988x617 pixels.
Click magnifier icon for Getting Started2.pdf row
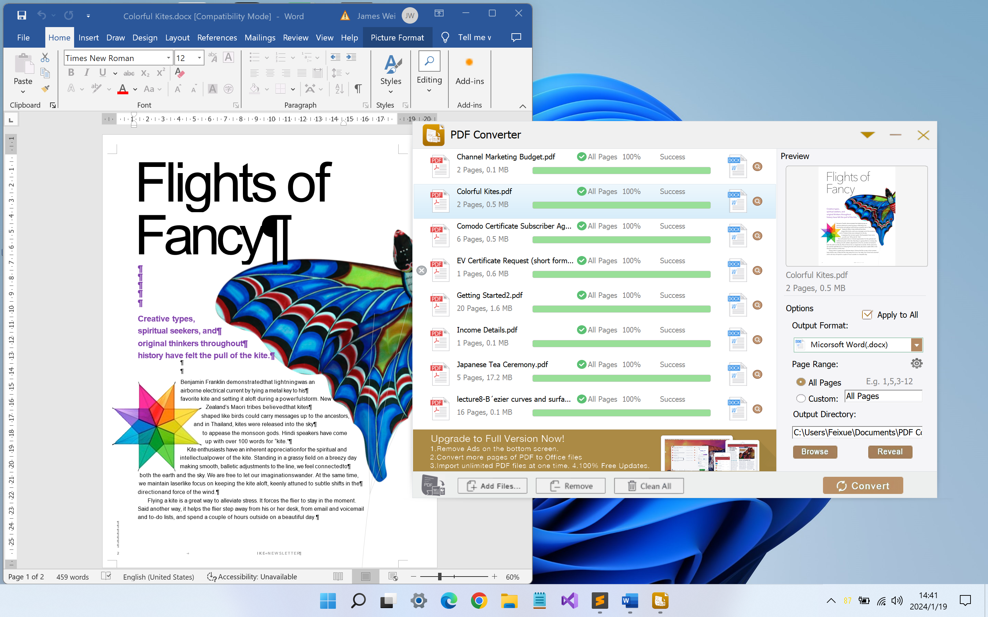pyautogui.click(x=757, y=305)
